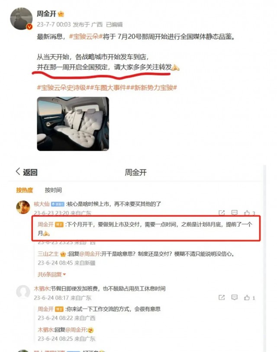This screenshot has height=352, width=277.
Task: Click the @周金开 mention in 三山之主's reply
Action: tap(90, 254)
